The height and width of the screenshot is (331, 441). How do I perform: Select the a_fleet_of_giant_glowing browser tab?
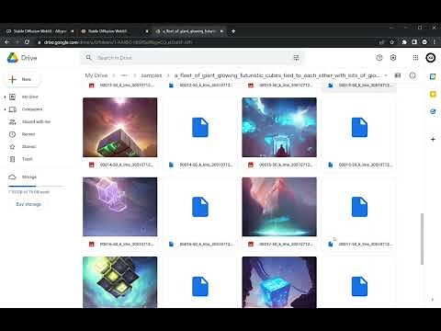click(189, 31)
